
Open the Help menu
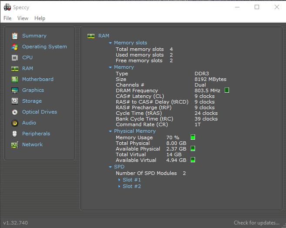pos(40,18)
